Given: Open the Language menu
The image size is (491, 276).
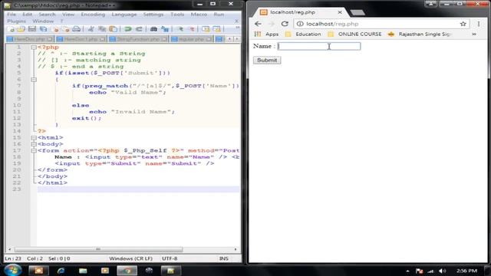Looking at the screenshot, I should 124,15.
